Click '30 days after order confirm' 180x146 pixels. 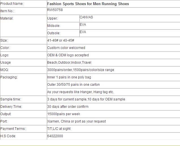tap(68, 107)
